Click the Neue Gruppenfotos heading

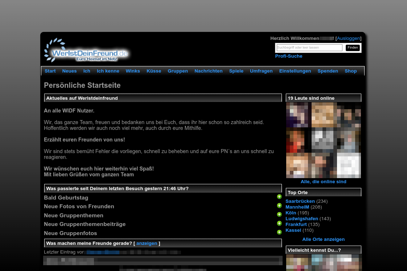pyautogui.click(x=70, y=233)
